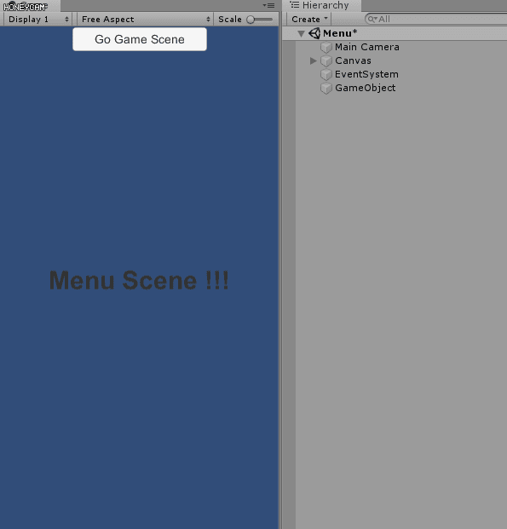
Task: Click the cube icon of GameObject
Action: pyautogui.click(x=326, y=89)
